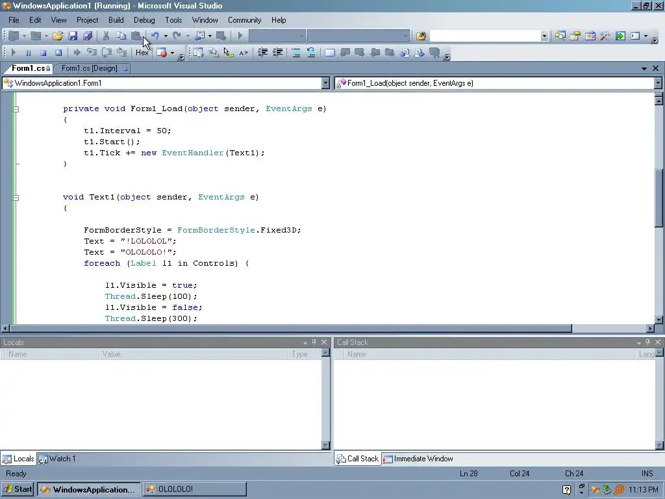Select the Call Stack tab
Image resolution: width=665 pixels, height=499 pixels.
click(x=358, y=459)
